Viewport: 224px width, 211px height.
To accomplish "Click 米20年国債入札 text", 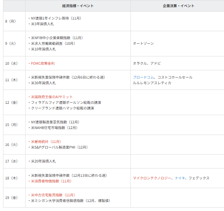I will [x=44, y=161].
